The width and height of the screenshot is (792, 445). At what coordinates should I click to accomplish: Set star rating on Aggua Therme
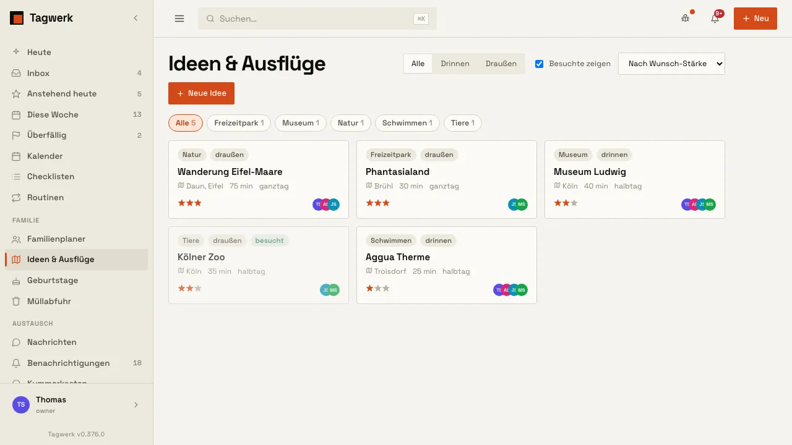(x=378, y=288)
